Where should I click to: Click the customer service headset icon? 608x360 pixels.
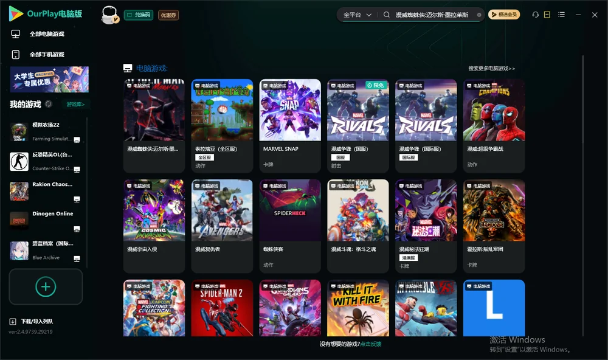(x=535, y=15)
